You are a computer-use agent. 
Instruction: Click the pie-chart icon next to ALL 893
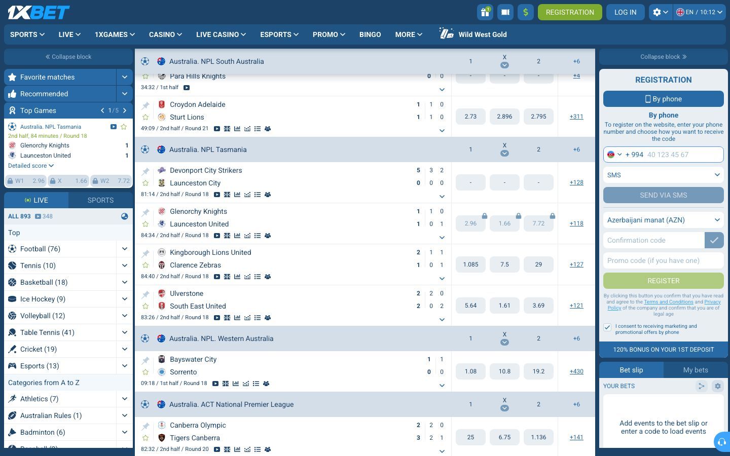(124, 216)
